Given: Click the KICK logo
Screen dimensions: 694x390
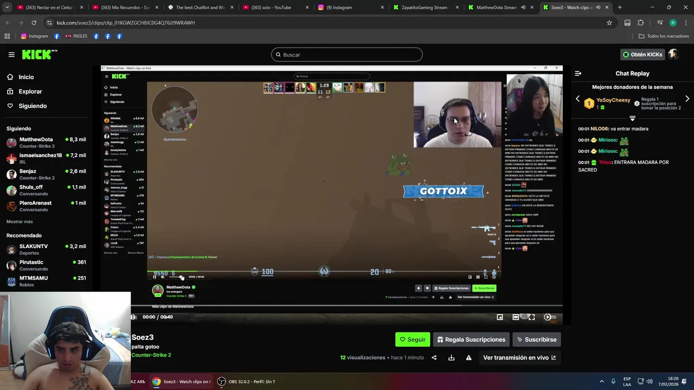Looking at the screenshot, I should [x=39, y=54].
